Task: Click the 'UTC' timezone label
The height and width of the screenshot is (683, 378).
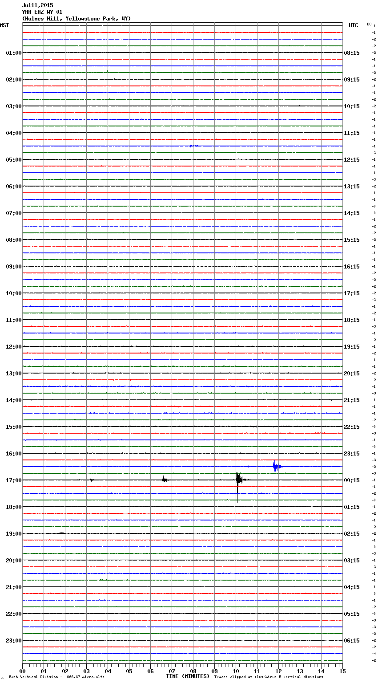Action: 354,25
